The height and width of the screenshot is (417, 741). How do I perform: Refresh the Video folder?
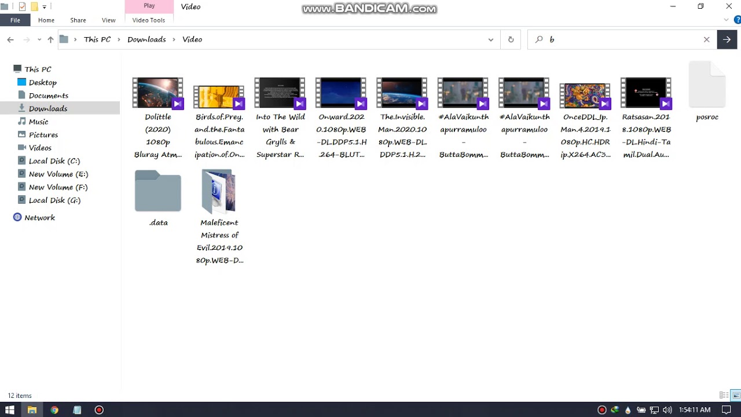[x=511, y=39]
